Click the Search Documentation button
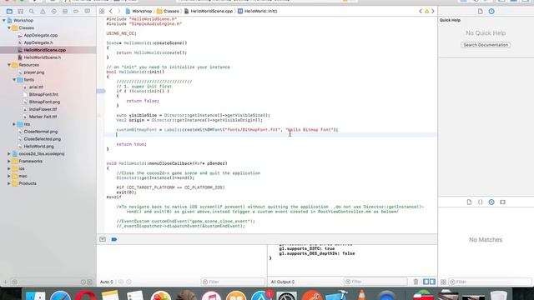 (486, 45)
